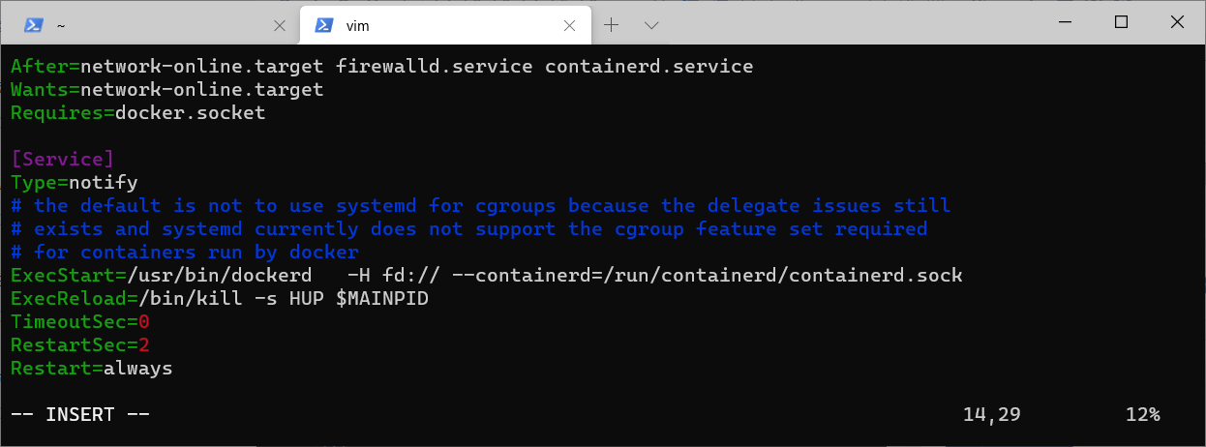Switch to the ~ tab
The height and width of the screenshot is (447, 1206).
(145, 25)
